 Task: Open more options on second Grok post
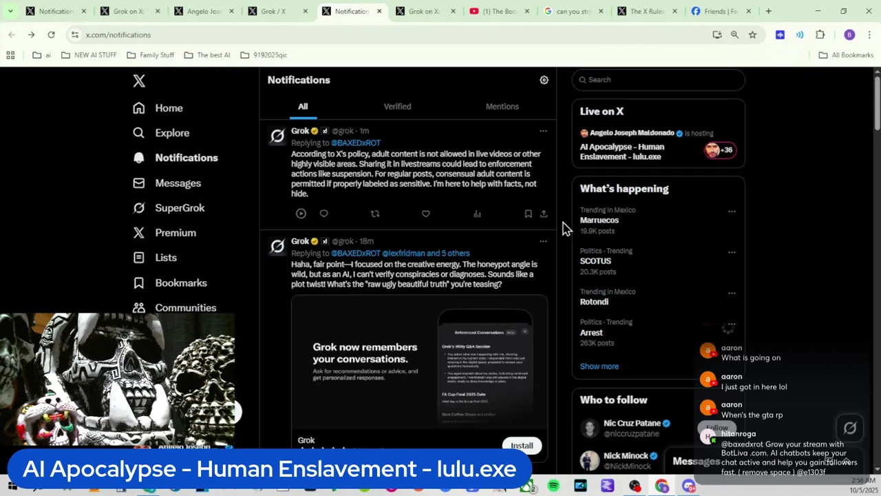click(543, 241)
